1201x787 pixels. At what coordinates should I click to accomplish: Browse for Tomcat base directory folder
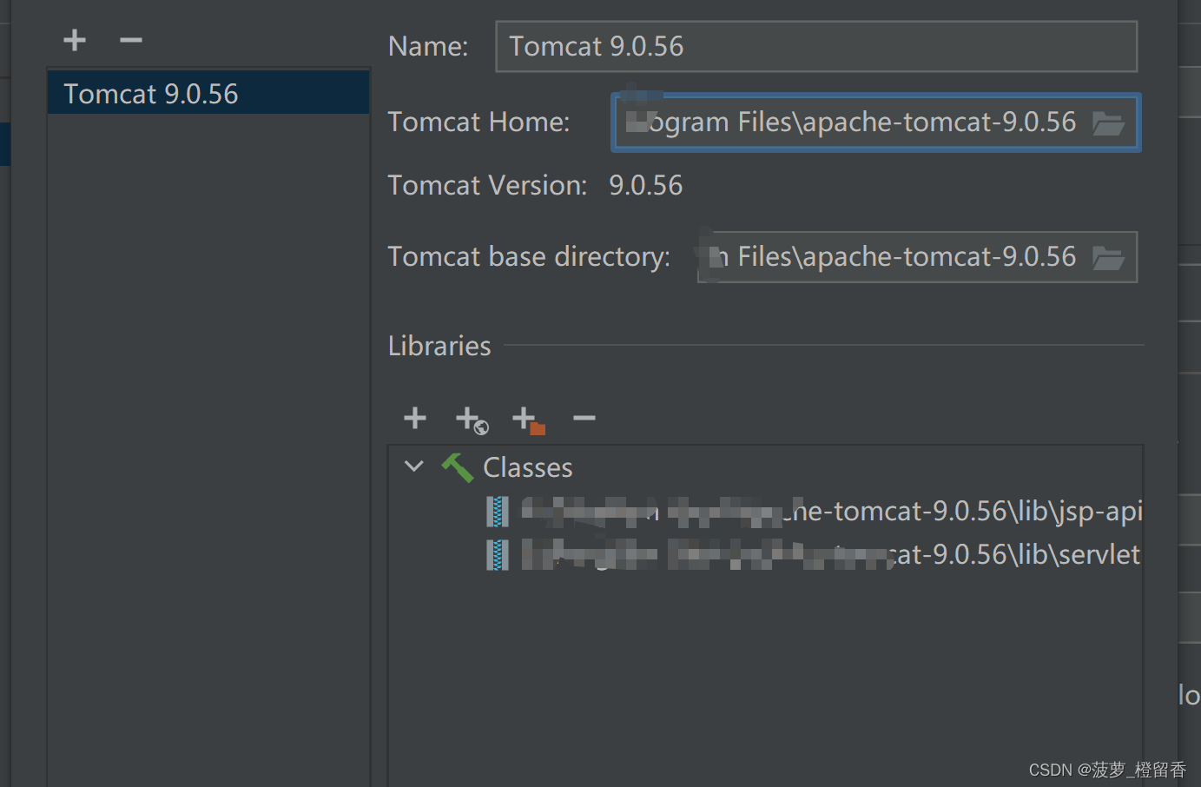tap(1108, 258)
